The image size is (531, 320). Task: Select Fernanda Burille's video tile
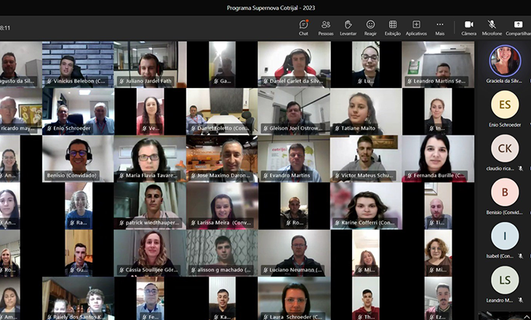(438, 159)
